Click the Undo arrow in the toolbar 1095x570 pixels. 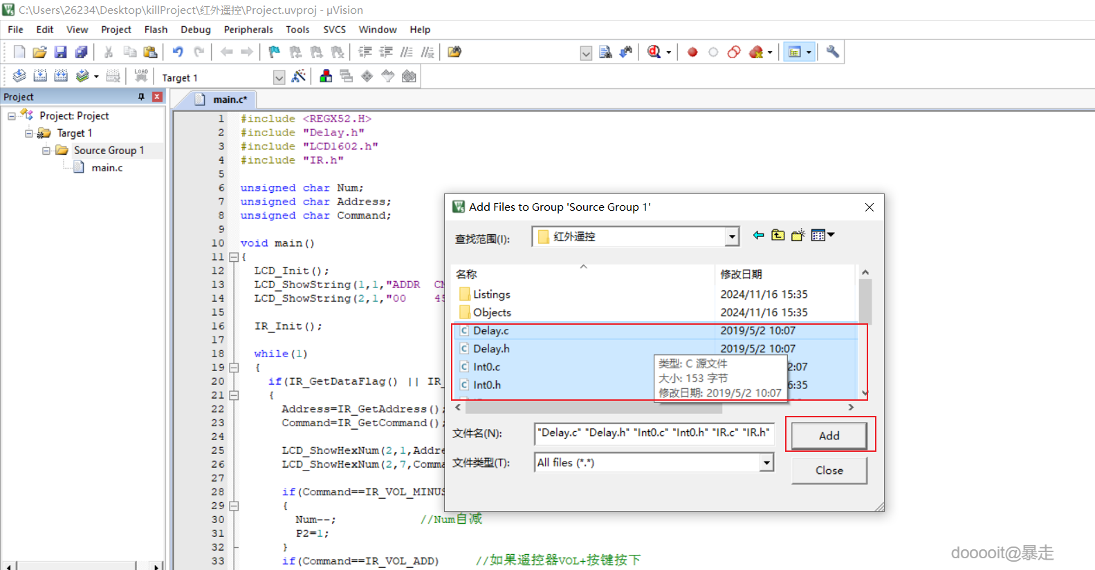click(x=178, y=53)
